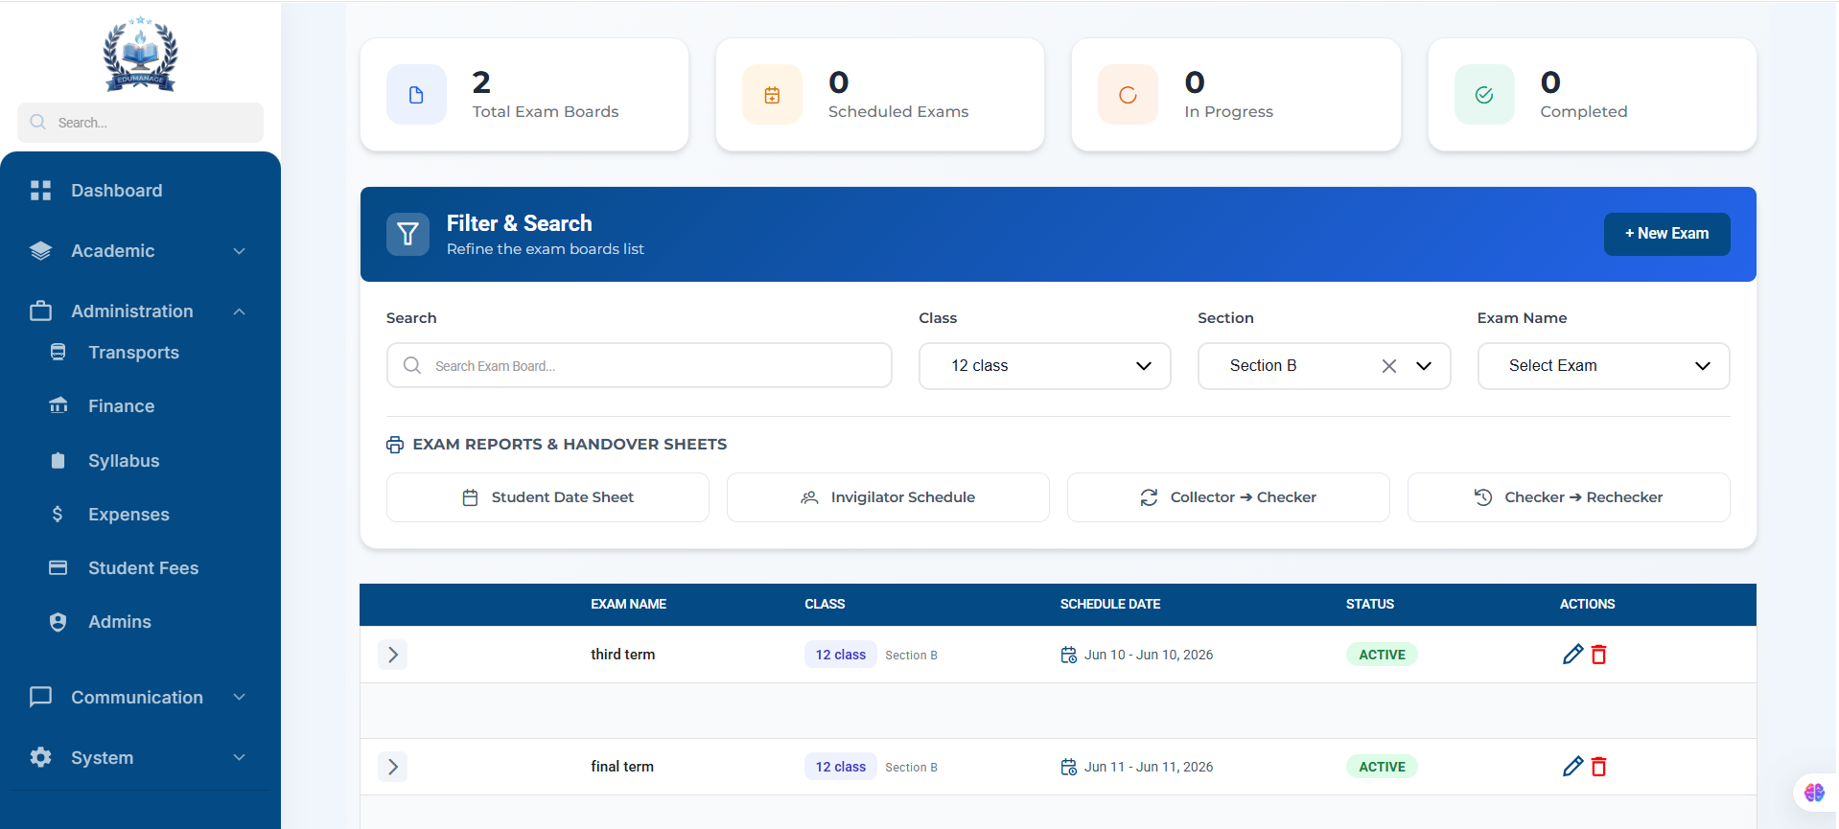The height and width of the screenshot is (829, 1839).
Task: Click the New Exam button
Action: (1666, 234)
